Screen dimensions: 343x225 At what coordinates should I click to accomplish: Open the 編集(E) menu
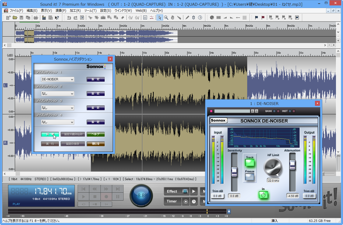pos(32,11)
